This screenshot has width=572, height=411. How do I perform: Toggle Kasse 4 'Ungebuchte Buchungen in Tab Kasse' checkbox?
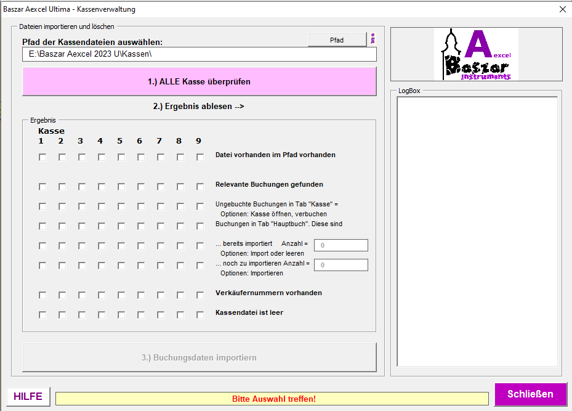click(x=102, y=206)
